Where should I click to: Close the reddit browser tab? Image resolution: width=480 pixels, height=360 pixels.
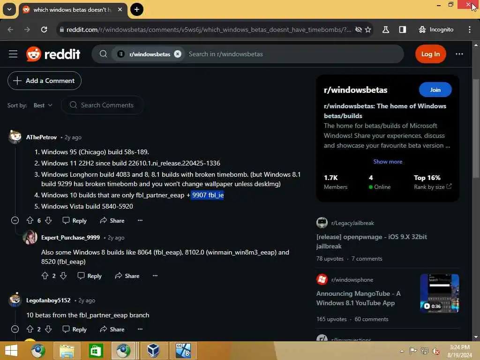point(120,9)
